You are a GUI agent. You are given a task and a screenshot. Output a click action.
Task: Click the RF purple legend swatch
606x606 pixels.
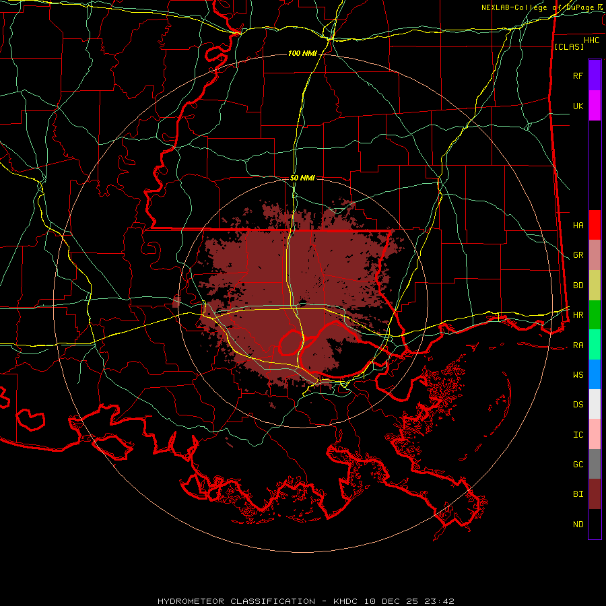point(595,75)
